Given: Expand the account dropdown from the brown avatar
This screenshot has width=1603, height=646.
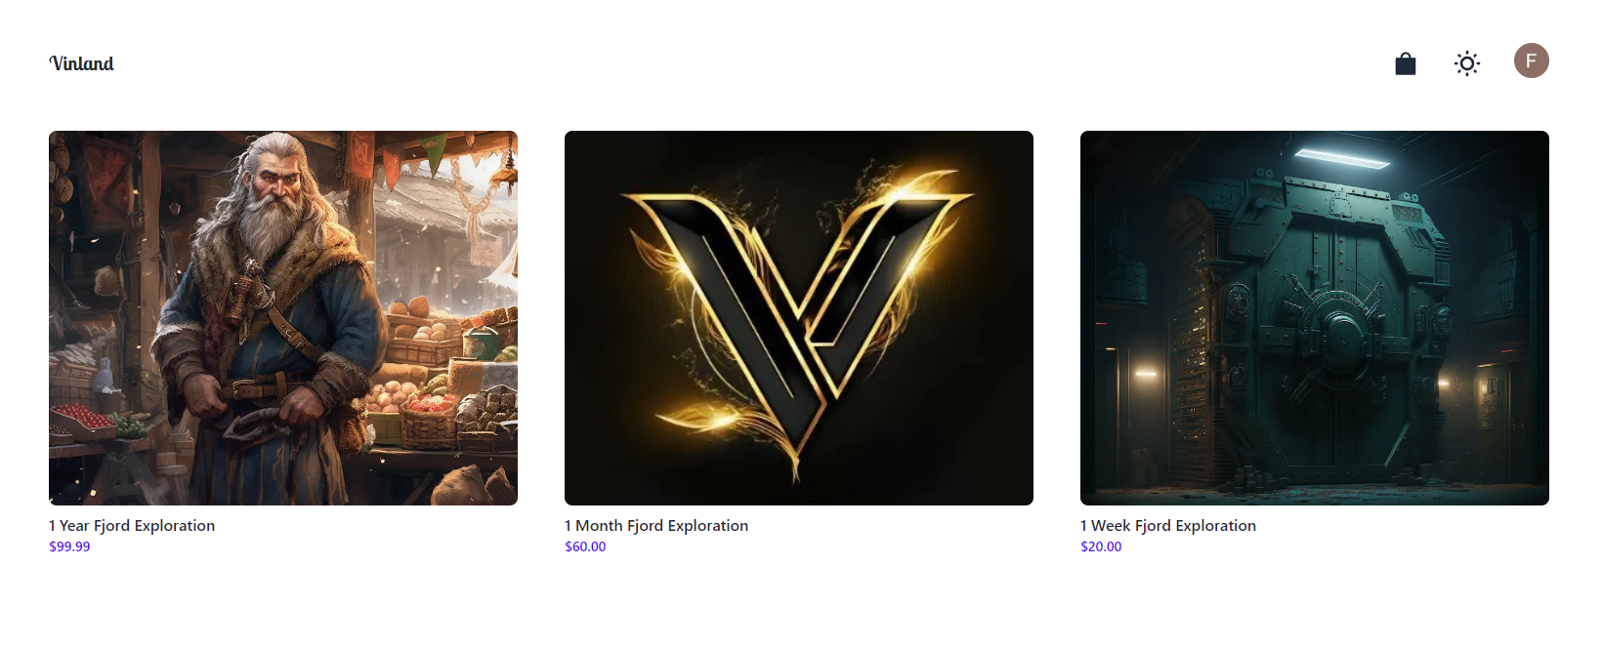Looking at the screenshot, I should coord(1531,61).
